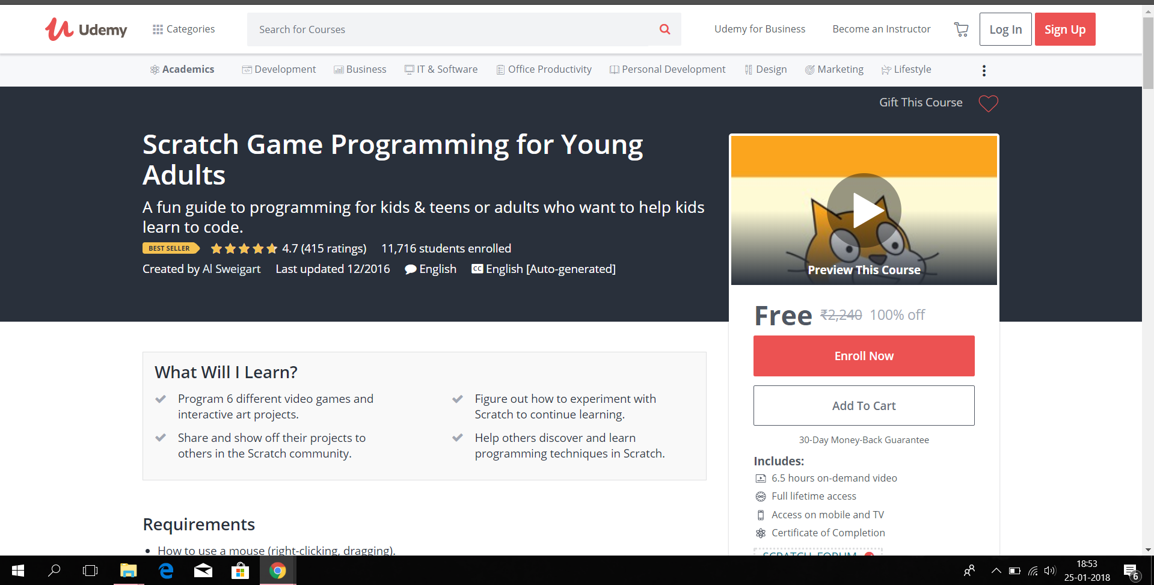1154x585 pixels.
Task: Select the Academics category
Action: 182,70
